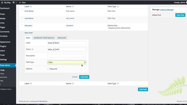Click the WordPress link in footer
187x105 pixels.
click(x=43, y=101)
